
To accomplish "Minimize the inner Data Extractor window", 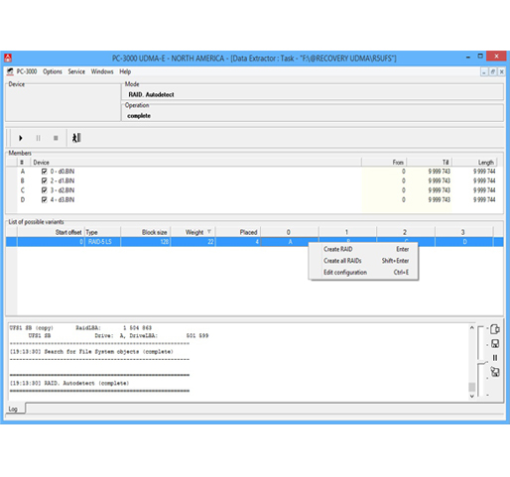I will 484,71.
